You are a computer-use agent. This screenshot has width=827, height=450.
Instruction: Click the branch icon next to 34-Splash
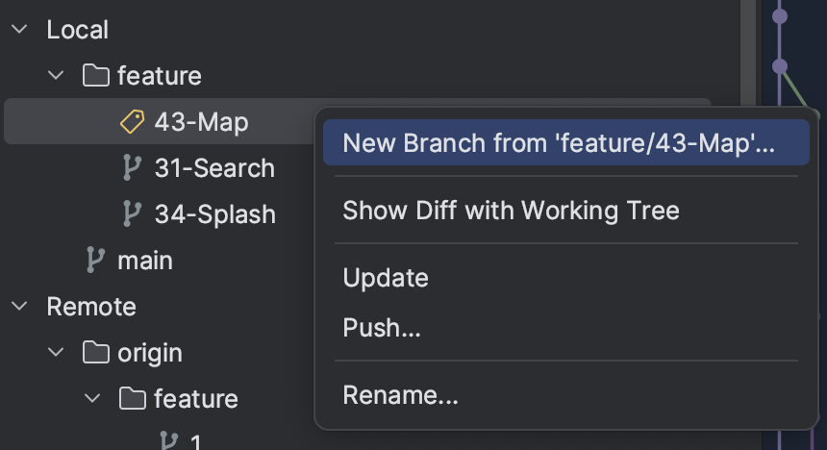(132, 214)
